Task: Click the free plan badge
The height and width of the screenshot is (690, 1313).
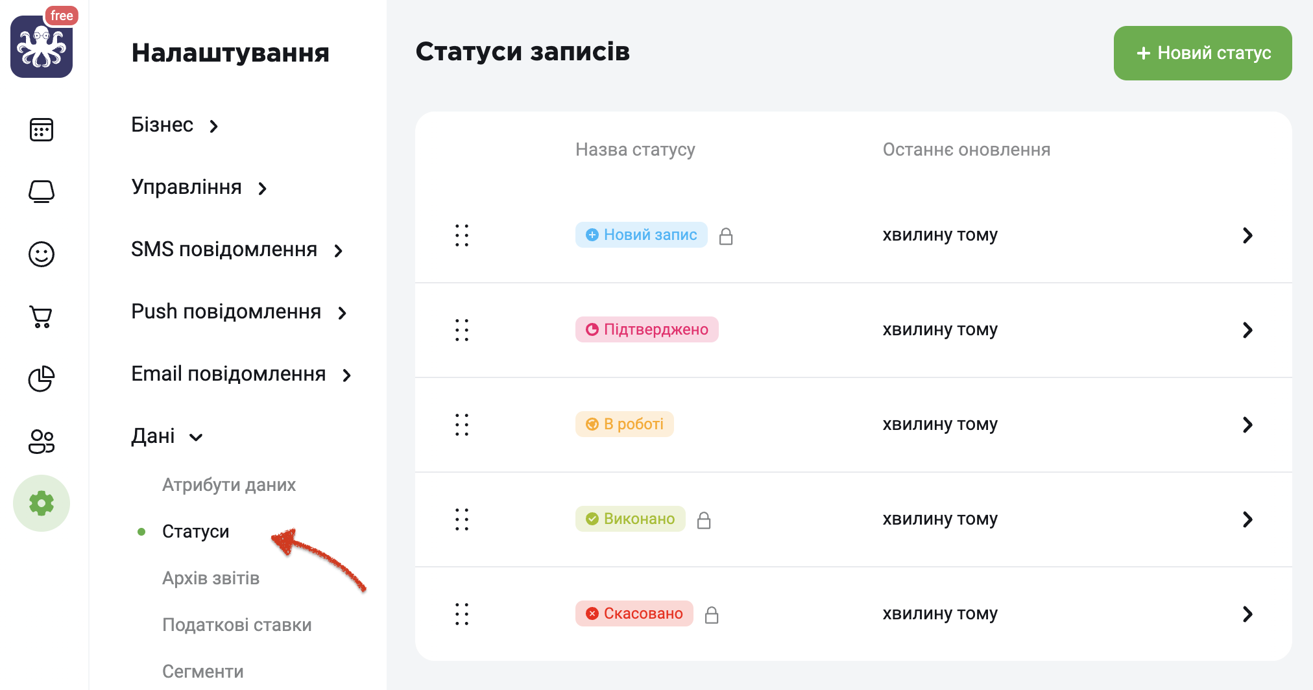Action: click(x=62, y=16)
